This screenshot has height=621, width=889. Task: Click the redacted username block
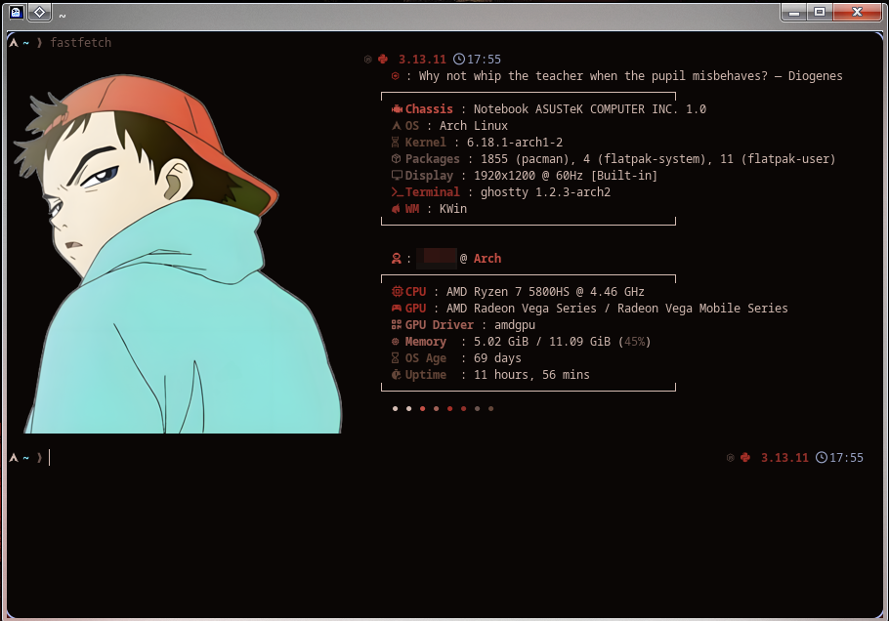(x=437, y=259)
